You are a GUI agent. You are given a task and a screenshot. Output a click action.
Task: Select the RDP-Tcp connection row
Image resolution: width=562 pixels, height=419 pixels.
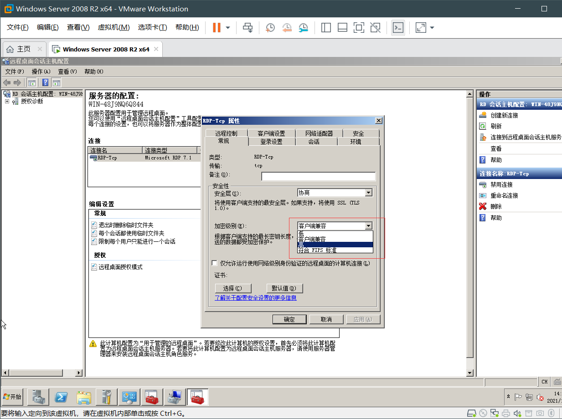tap(145, 158)
